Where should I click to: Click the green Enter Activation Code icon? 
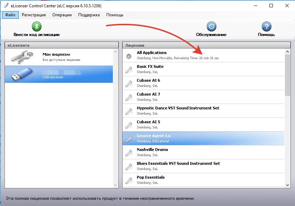(36, 27)
